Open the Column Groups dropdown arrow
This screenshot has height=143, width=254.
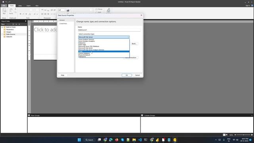pyautogui.click(x=252, y=116)
